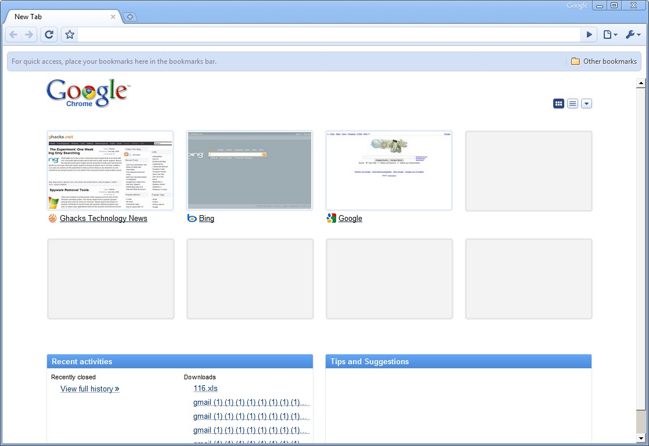Click the Recent activities header

(x=180, y=361)
